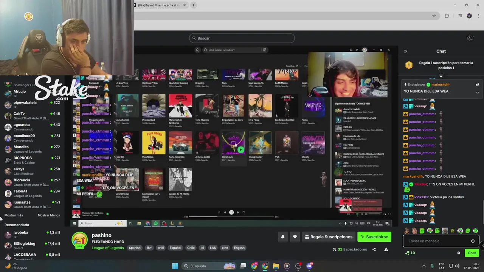Click the report warning triangle icon
This screenshot has height=272, width=484.
(x=386, y=249)
